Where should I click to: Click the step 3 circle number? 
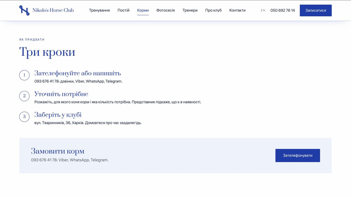pos(24,117)
